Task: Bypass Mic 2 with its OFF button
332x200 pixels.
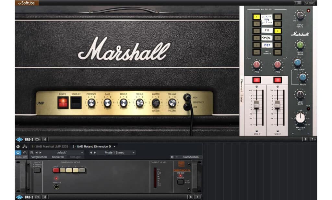Action: 278,52
